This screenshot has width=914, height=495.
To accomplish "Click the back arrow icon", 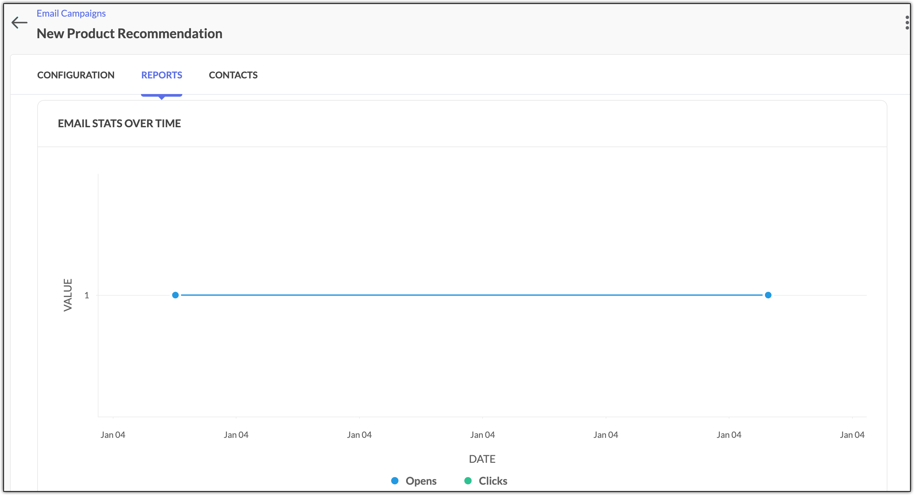I will tap(19, 23).
